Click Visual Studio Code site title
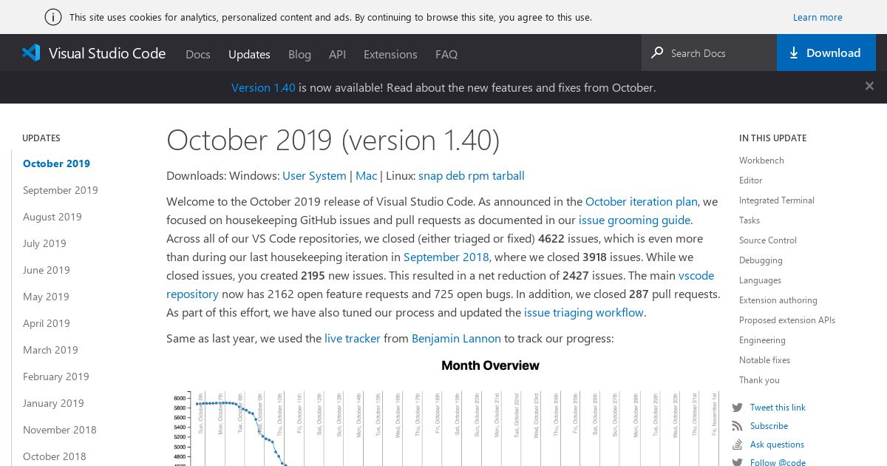 [107, 53]
